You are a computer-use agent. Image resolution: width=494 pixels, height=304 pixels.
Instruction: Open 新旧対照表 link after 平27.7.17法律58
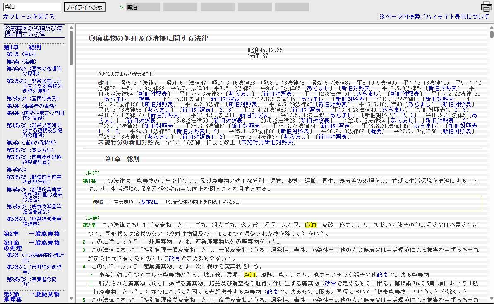pos(457,131)
